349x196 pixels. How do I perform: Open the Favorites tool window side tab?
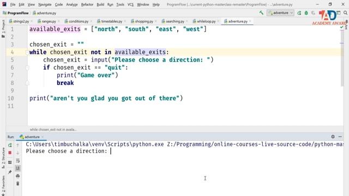click(3, 185)
